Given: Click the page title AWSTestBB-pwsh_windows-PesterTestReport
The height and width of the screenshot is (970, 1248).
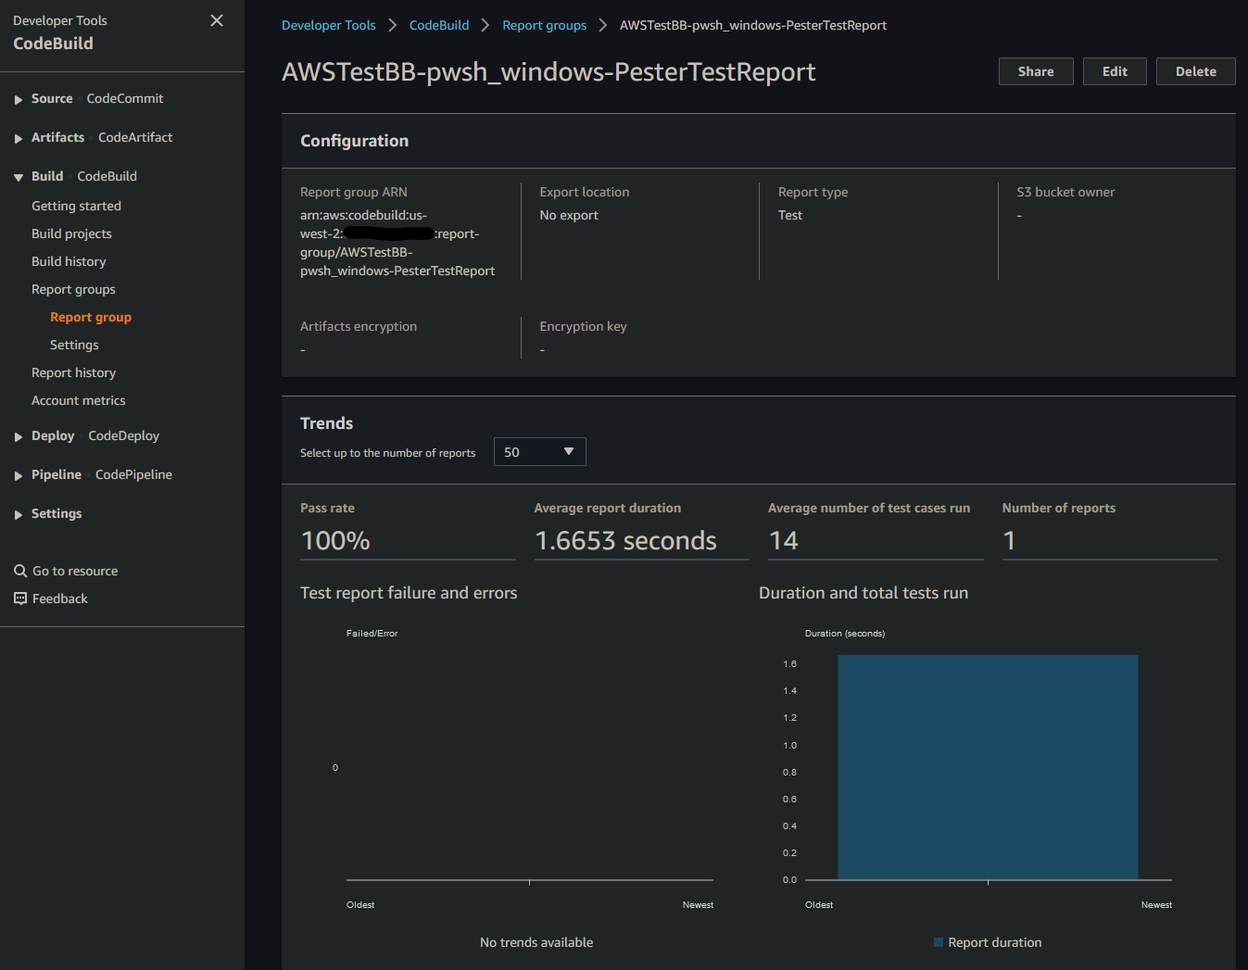Looking at the screenshot, I should (x=548, y=71).
